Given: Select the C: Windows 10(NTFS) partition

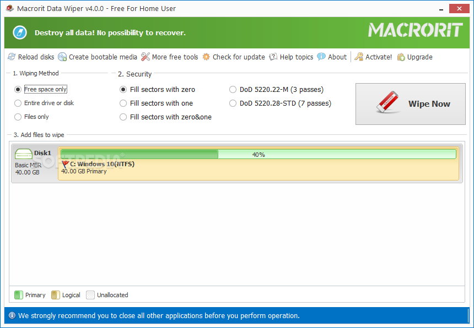Looking at the screenshot, I should [x=258, y=163].
